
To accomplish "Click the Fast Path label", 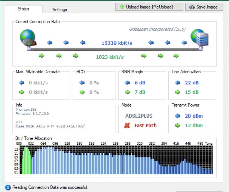I will point(145,125).
